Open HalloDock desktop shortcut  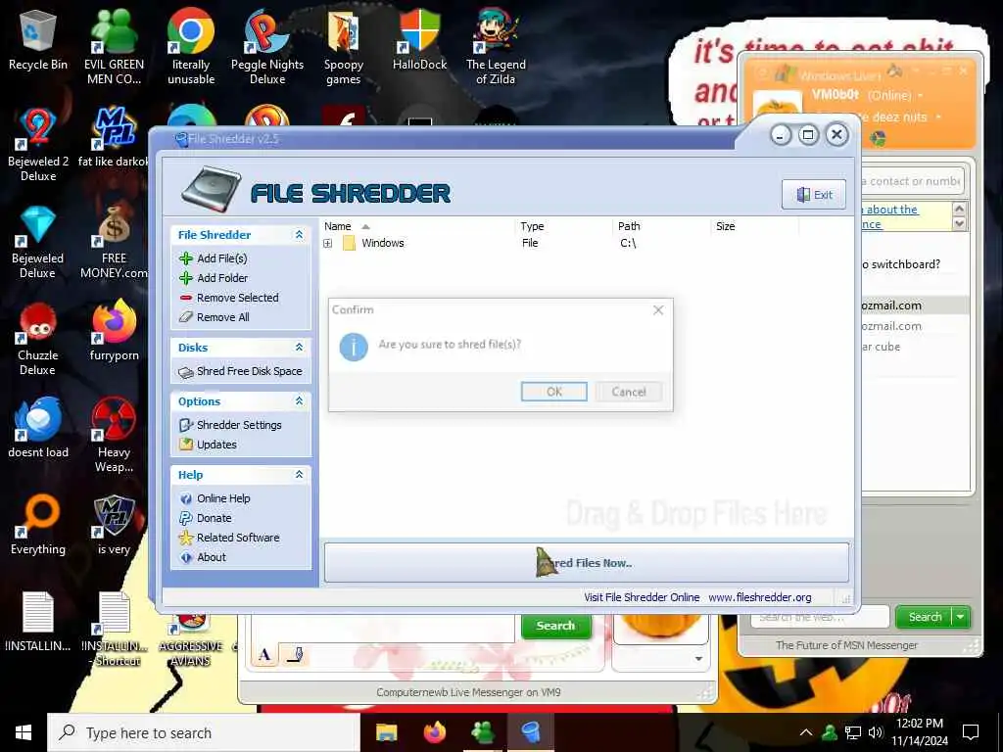click(x=419, y=39)
